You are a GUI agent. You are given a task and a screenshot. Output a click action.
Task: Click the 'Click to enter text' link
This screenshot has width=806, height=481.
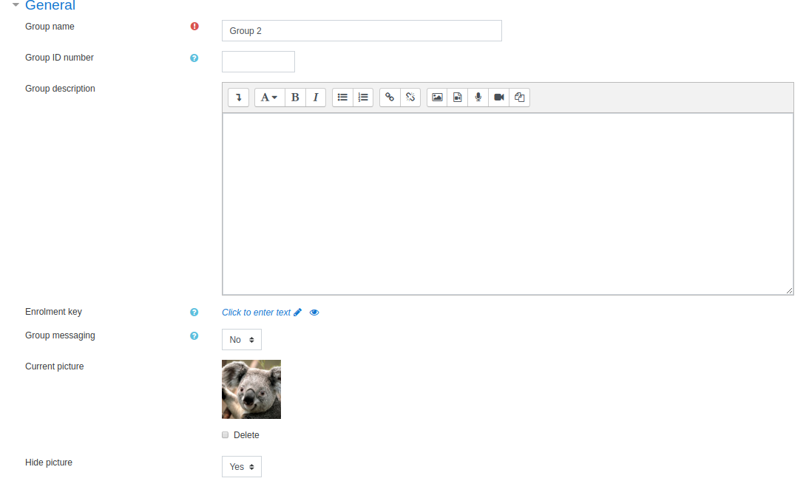[x=257, y=313]
